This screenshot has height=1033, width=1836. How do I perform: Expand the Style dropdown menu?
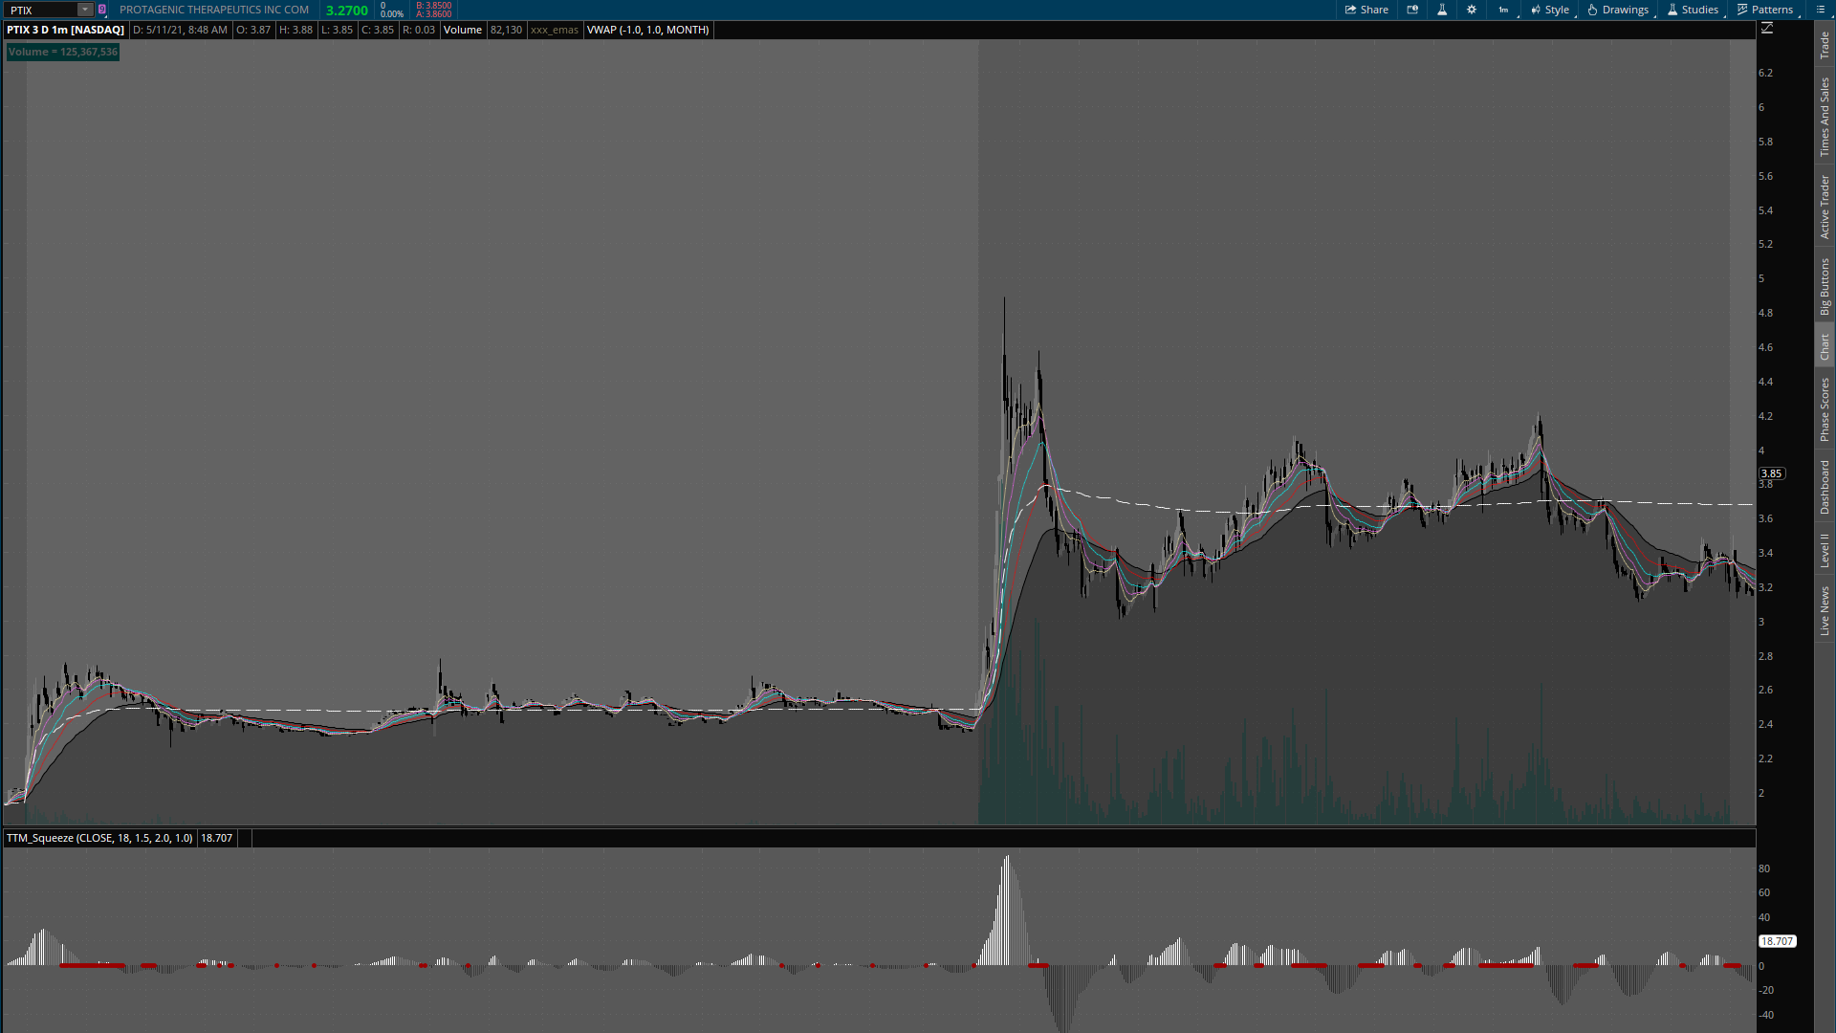coord(1550,10)
